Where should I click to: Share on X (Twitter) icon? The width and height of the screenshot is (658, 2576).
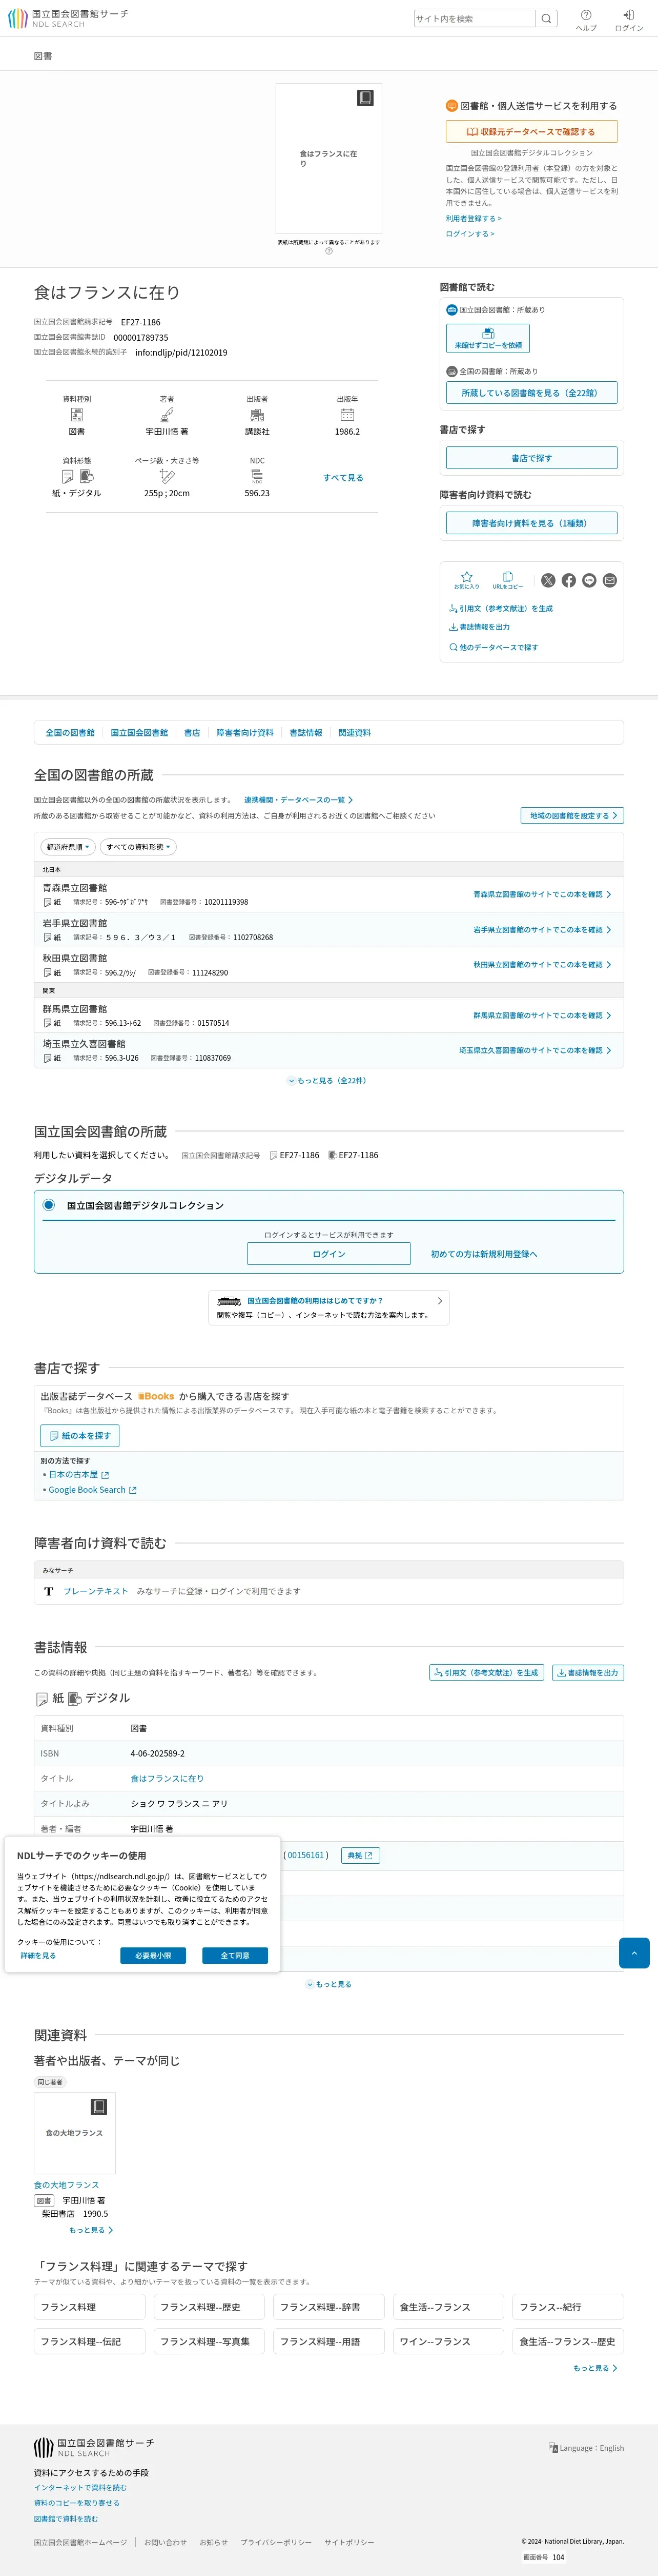pos(548,580)
